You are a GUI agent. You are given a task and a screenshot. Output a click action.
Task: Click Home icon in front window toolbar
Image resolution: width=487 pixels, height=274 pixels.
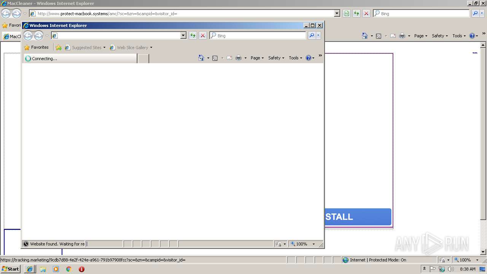pyautogui.click(x=201, y=58)
